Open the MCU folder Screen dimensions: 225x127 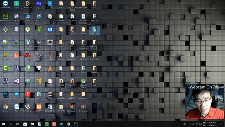tap(95, 82)
